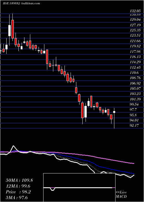Click the 92.17 price axis label

point(134,126)
